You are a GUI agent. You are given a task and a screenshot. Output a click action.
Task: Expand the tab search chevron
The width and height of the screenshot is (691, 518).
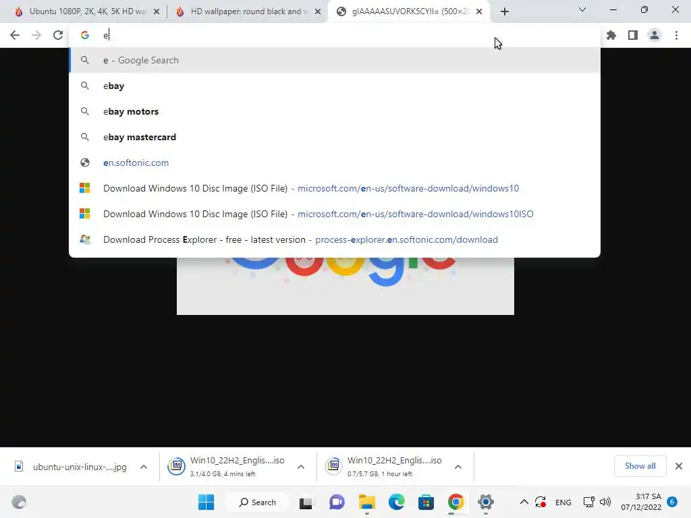tap(582, 9)
